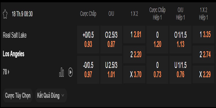Select the Cược Tùy Chọn tab

click(18, 95)
